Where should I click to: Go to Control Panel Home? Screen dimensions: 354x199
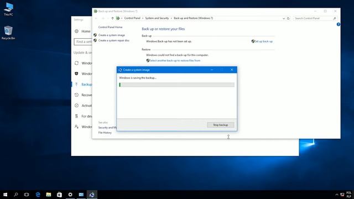coord(110,27)
